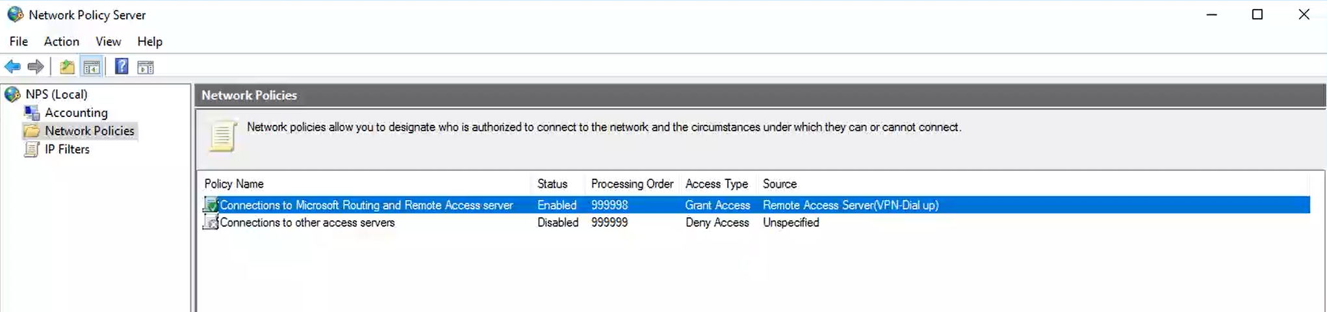The width and height of the screenshot is (1327, 312).
Task: Open the File menu
Action: 18,42
